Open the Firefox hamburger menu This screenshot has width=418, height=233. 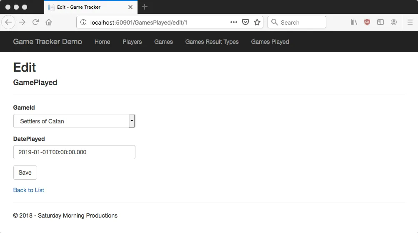point(410,22)
